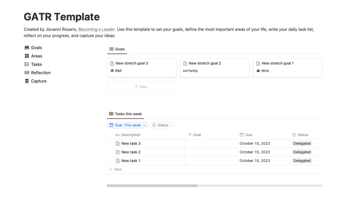
Task: Click the horizontal scrollbar under the tasks table
Action: [x=152, y=186]
